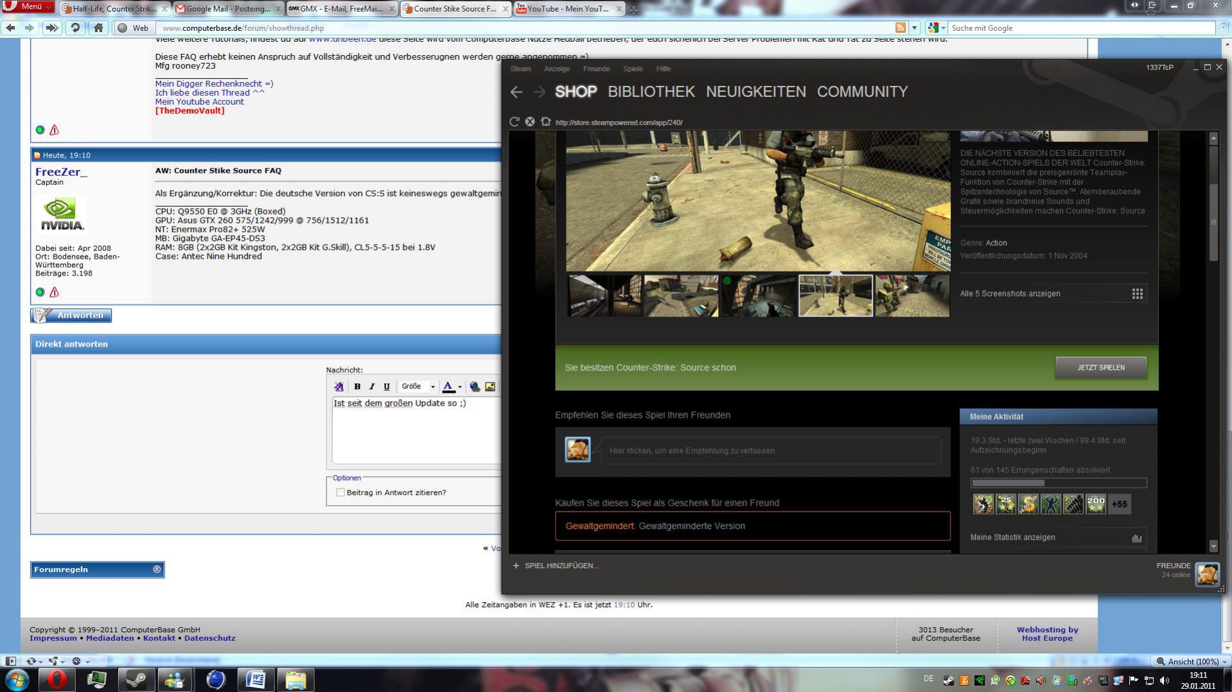
Task: Reload the Steam store page
Action: [514, 122]
